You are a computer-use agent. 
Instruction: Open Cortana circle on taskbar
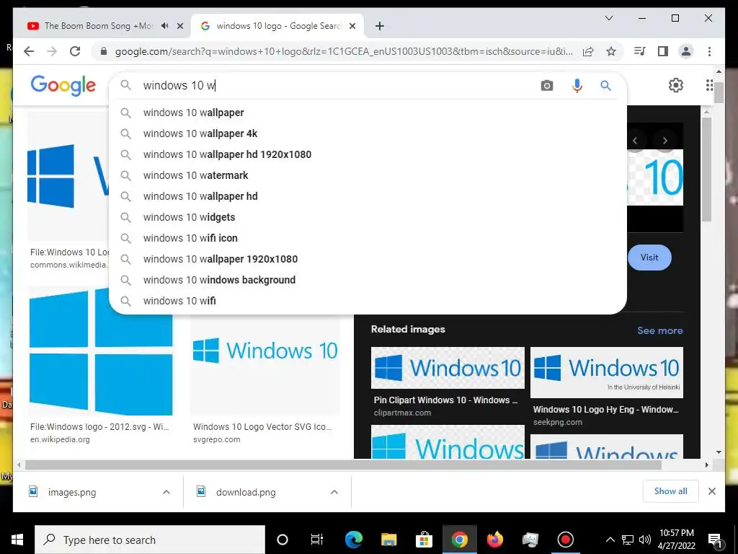click(x=283, y=540)
